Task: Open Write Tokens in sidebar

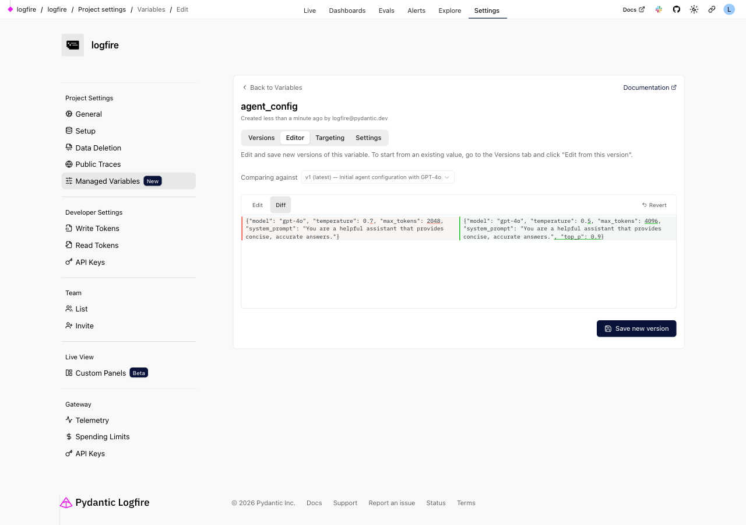Action: [97, 229]
